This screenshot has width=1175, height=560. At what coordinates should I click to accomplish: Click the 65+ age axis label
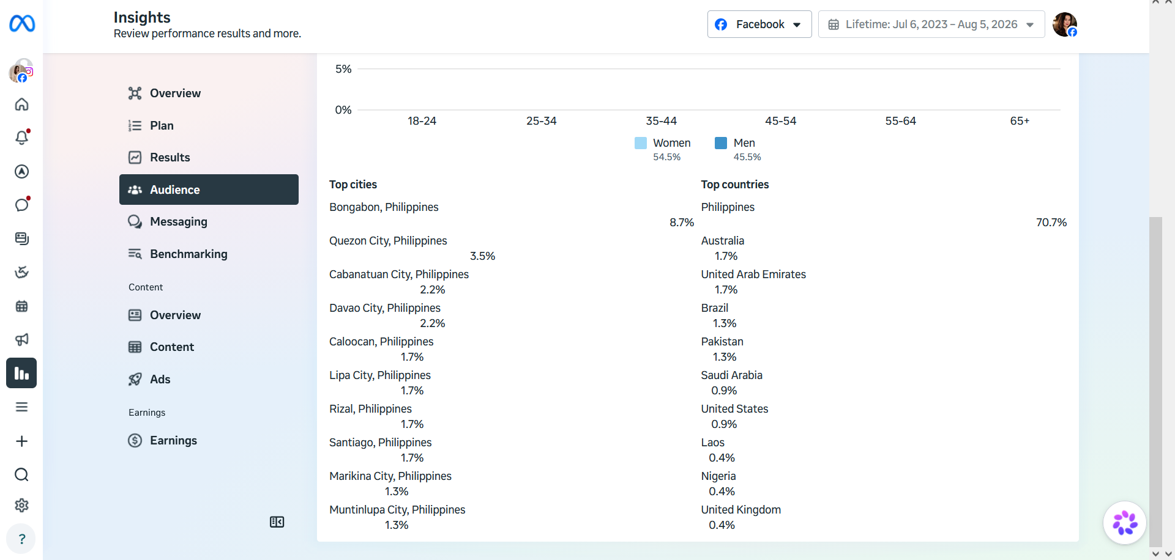click(x=1020, y=121)
